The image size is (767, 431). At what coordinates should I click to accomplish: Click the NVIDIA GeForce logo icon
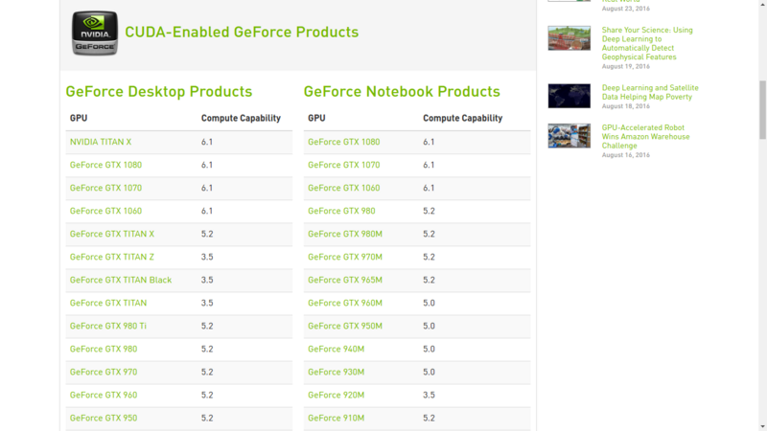click(95, 33)
